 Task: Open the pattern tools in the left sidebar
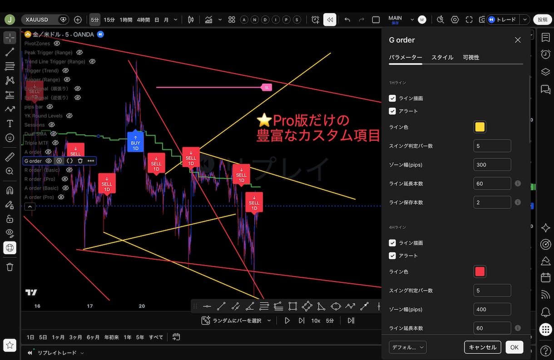tap(10, 81)
